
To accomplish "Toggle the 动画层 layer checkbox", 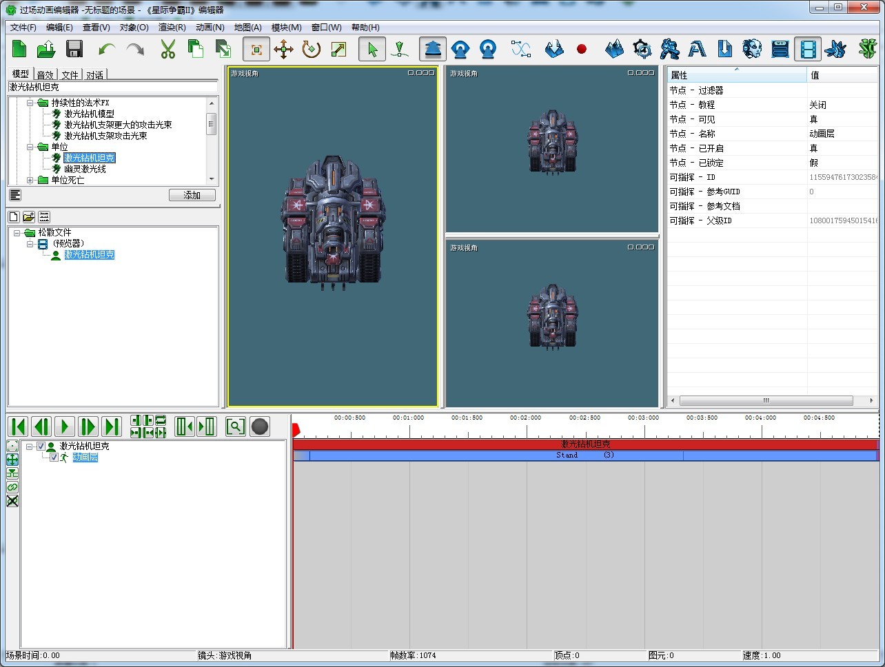I will (54, 458).
